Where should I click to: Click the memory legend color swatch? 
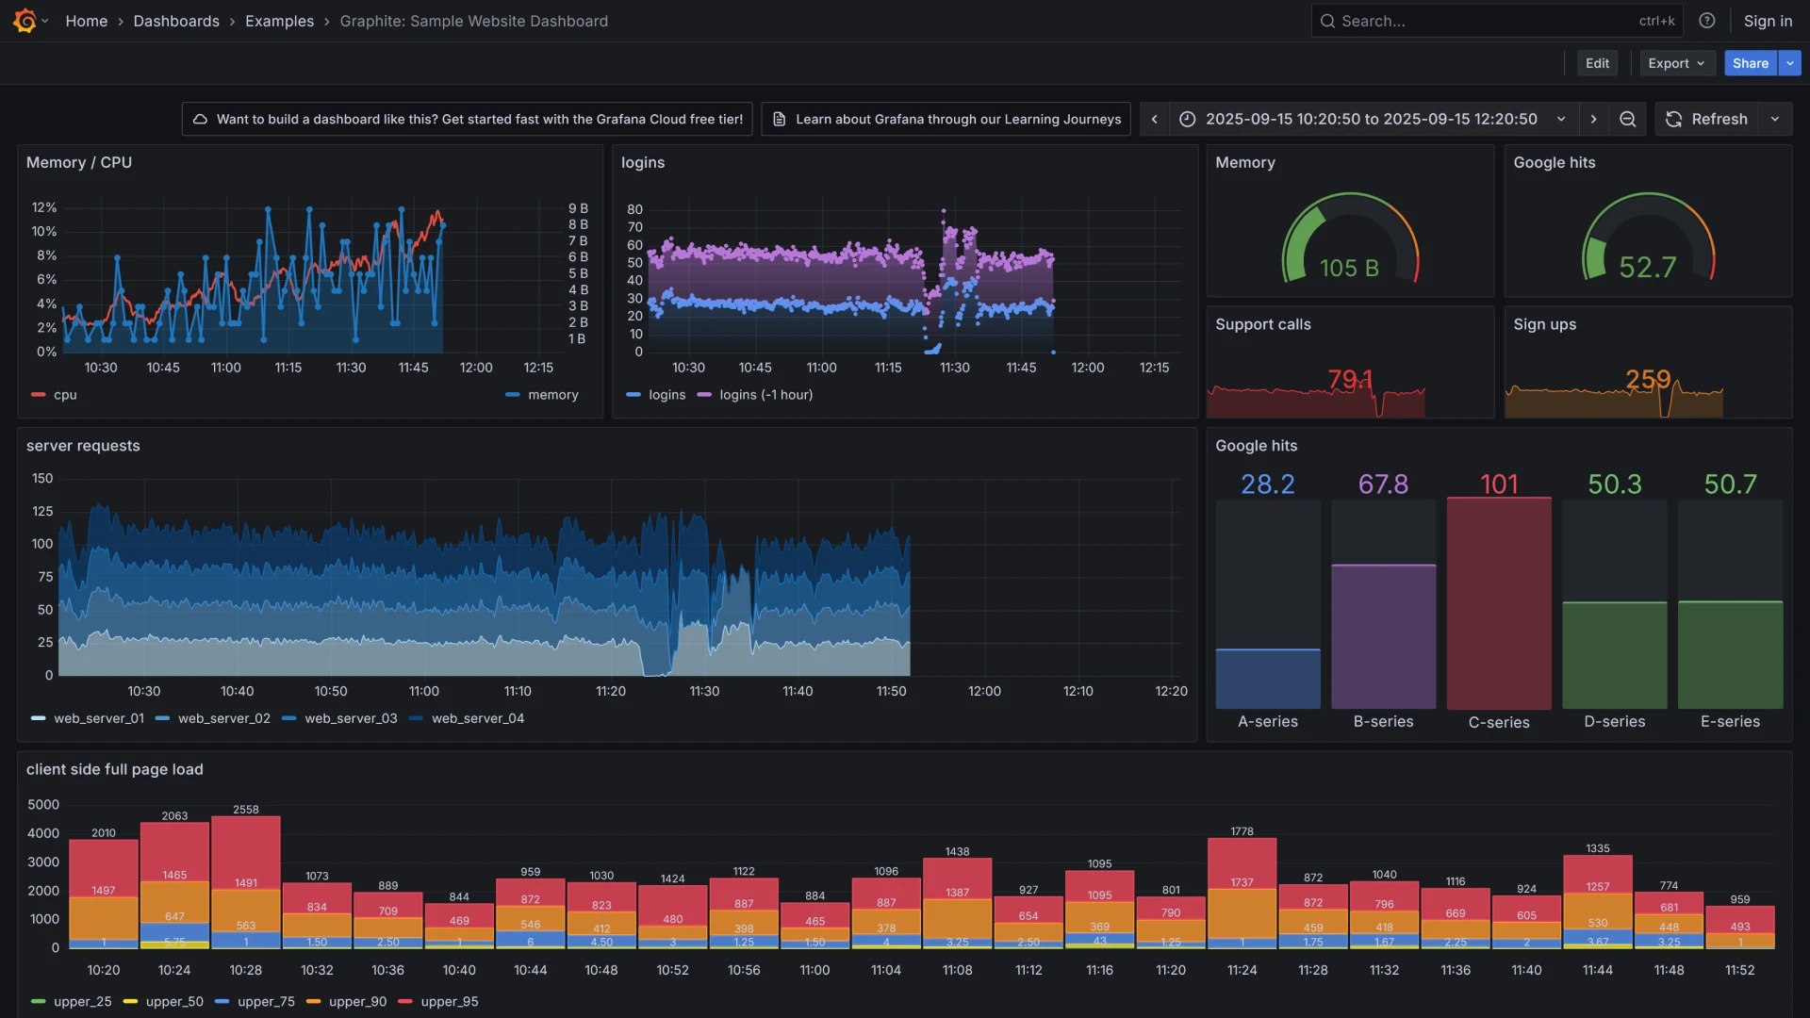click(x=512, y=395)
